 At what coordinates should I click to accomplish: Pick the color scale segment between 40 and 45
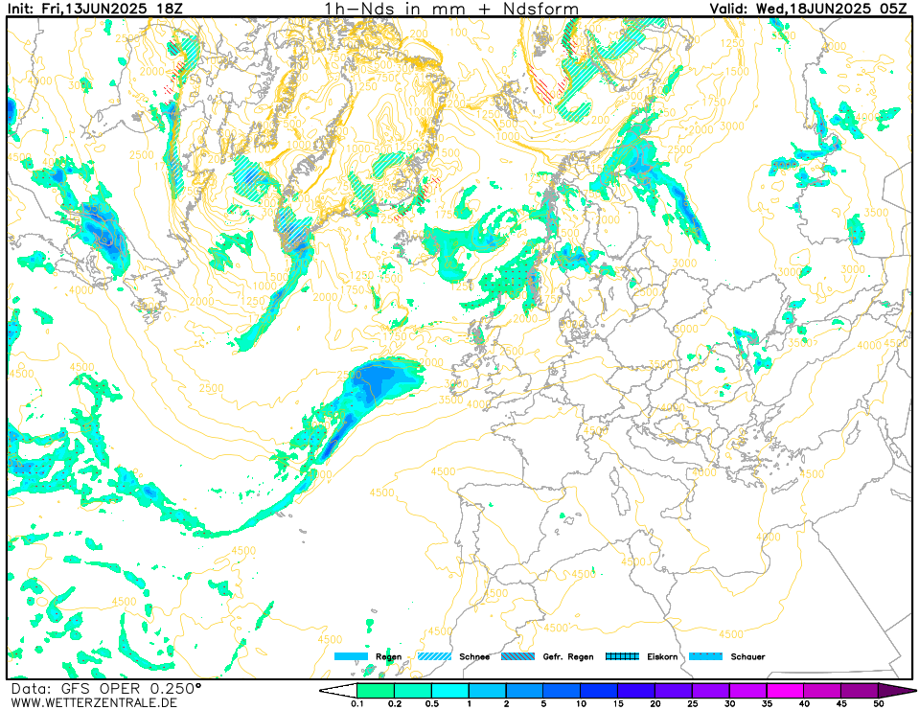pyautogui.click(x=822, y=691)
